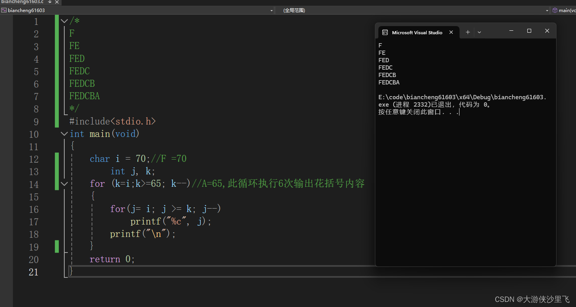
Task: Collapse the main function at line 10
Action: pos(64,134)
